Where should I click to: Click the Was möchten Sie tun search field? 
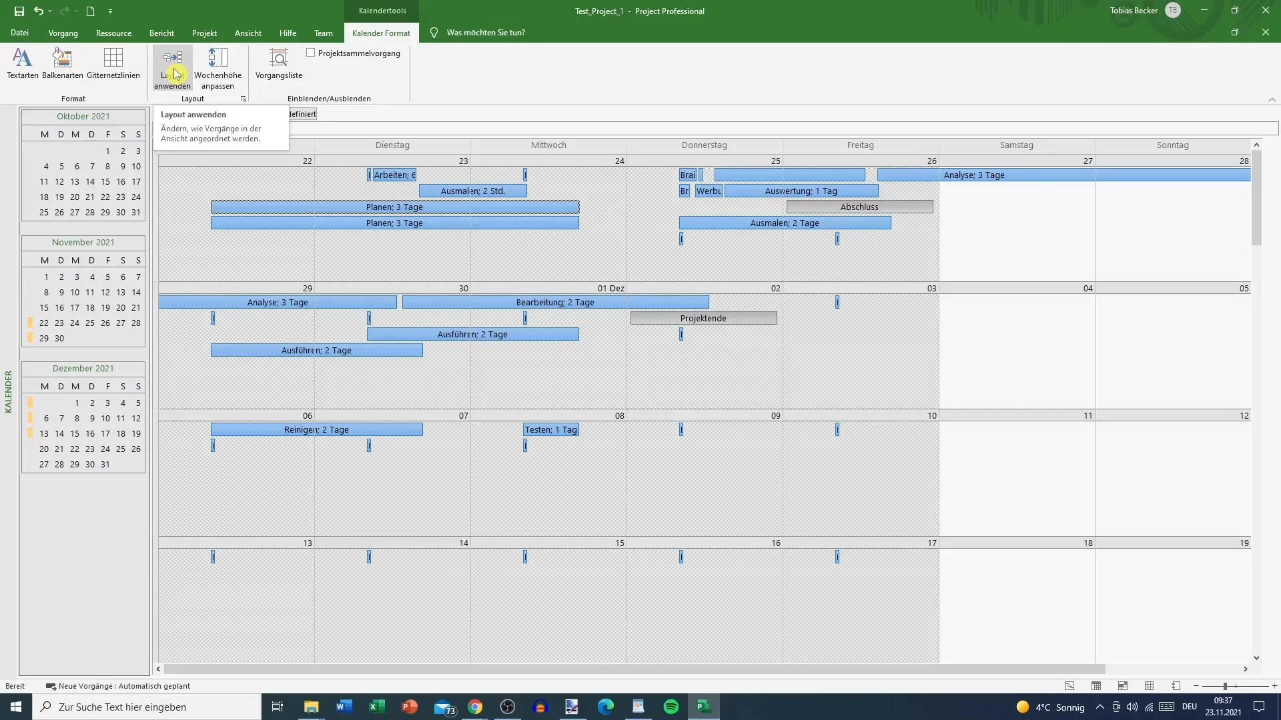click(486, 33)
